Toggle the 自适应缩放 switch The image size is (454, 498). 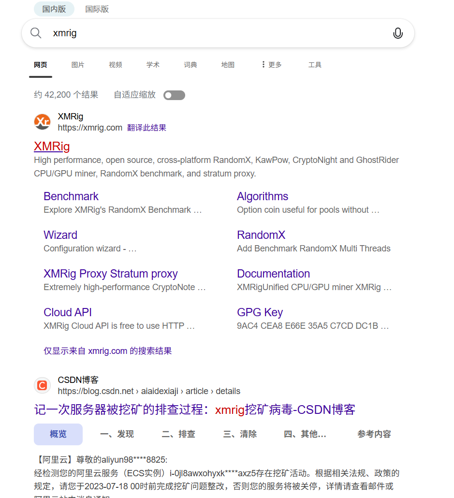point(174,95)
